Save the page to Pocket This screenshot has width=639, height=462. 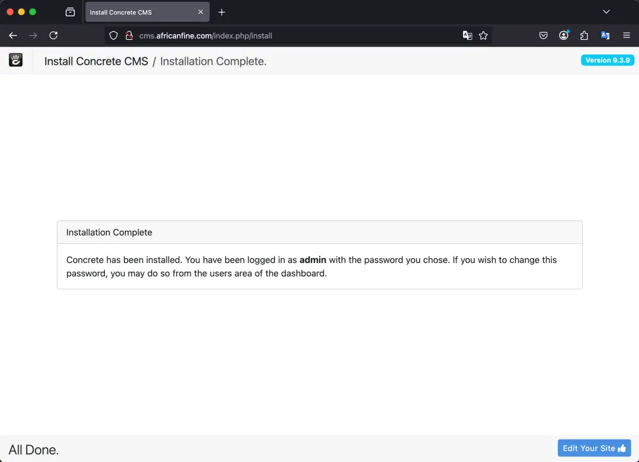pos(543,36)
